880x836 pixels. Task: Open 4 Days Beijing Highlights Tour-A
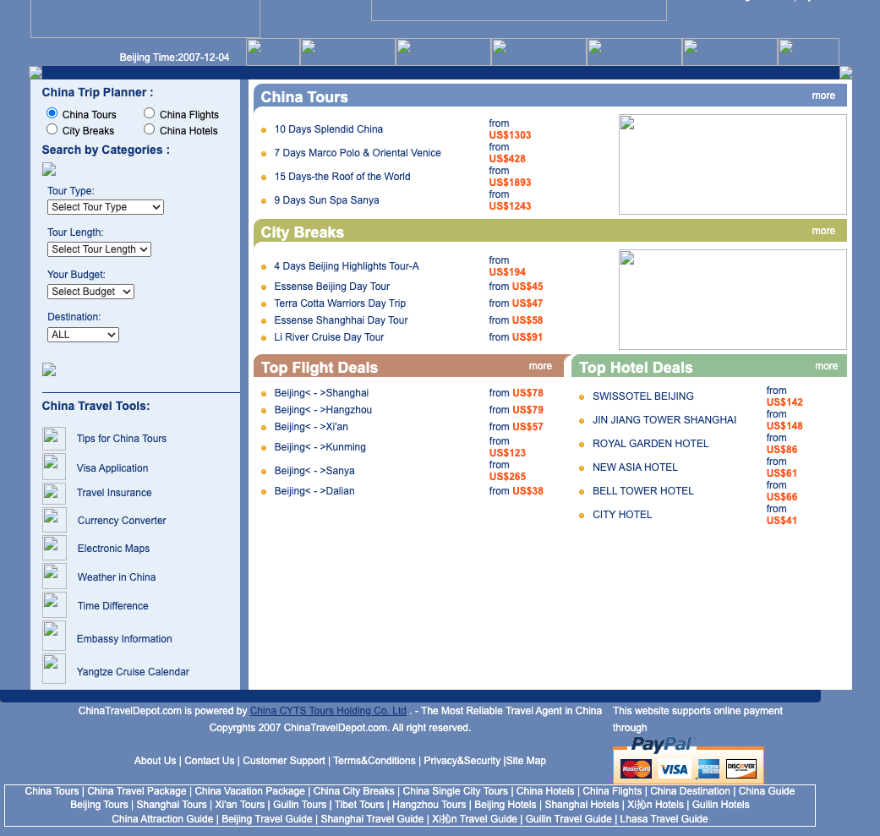pos(347,266)
